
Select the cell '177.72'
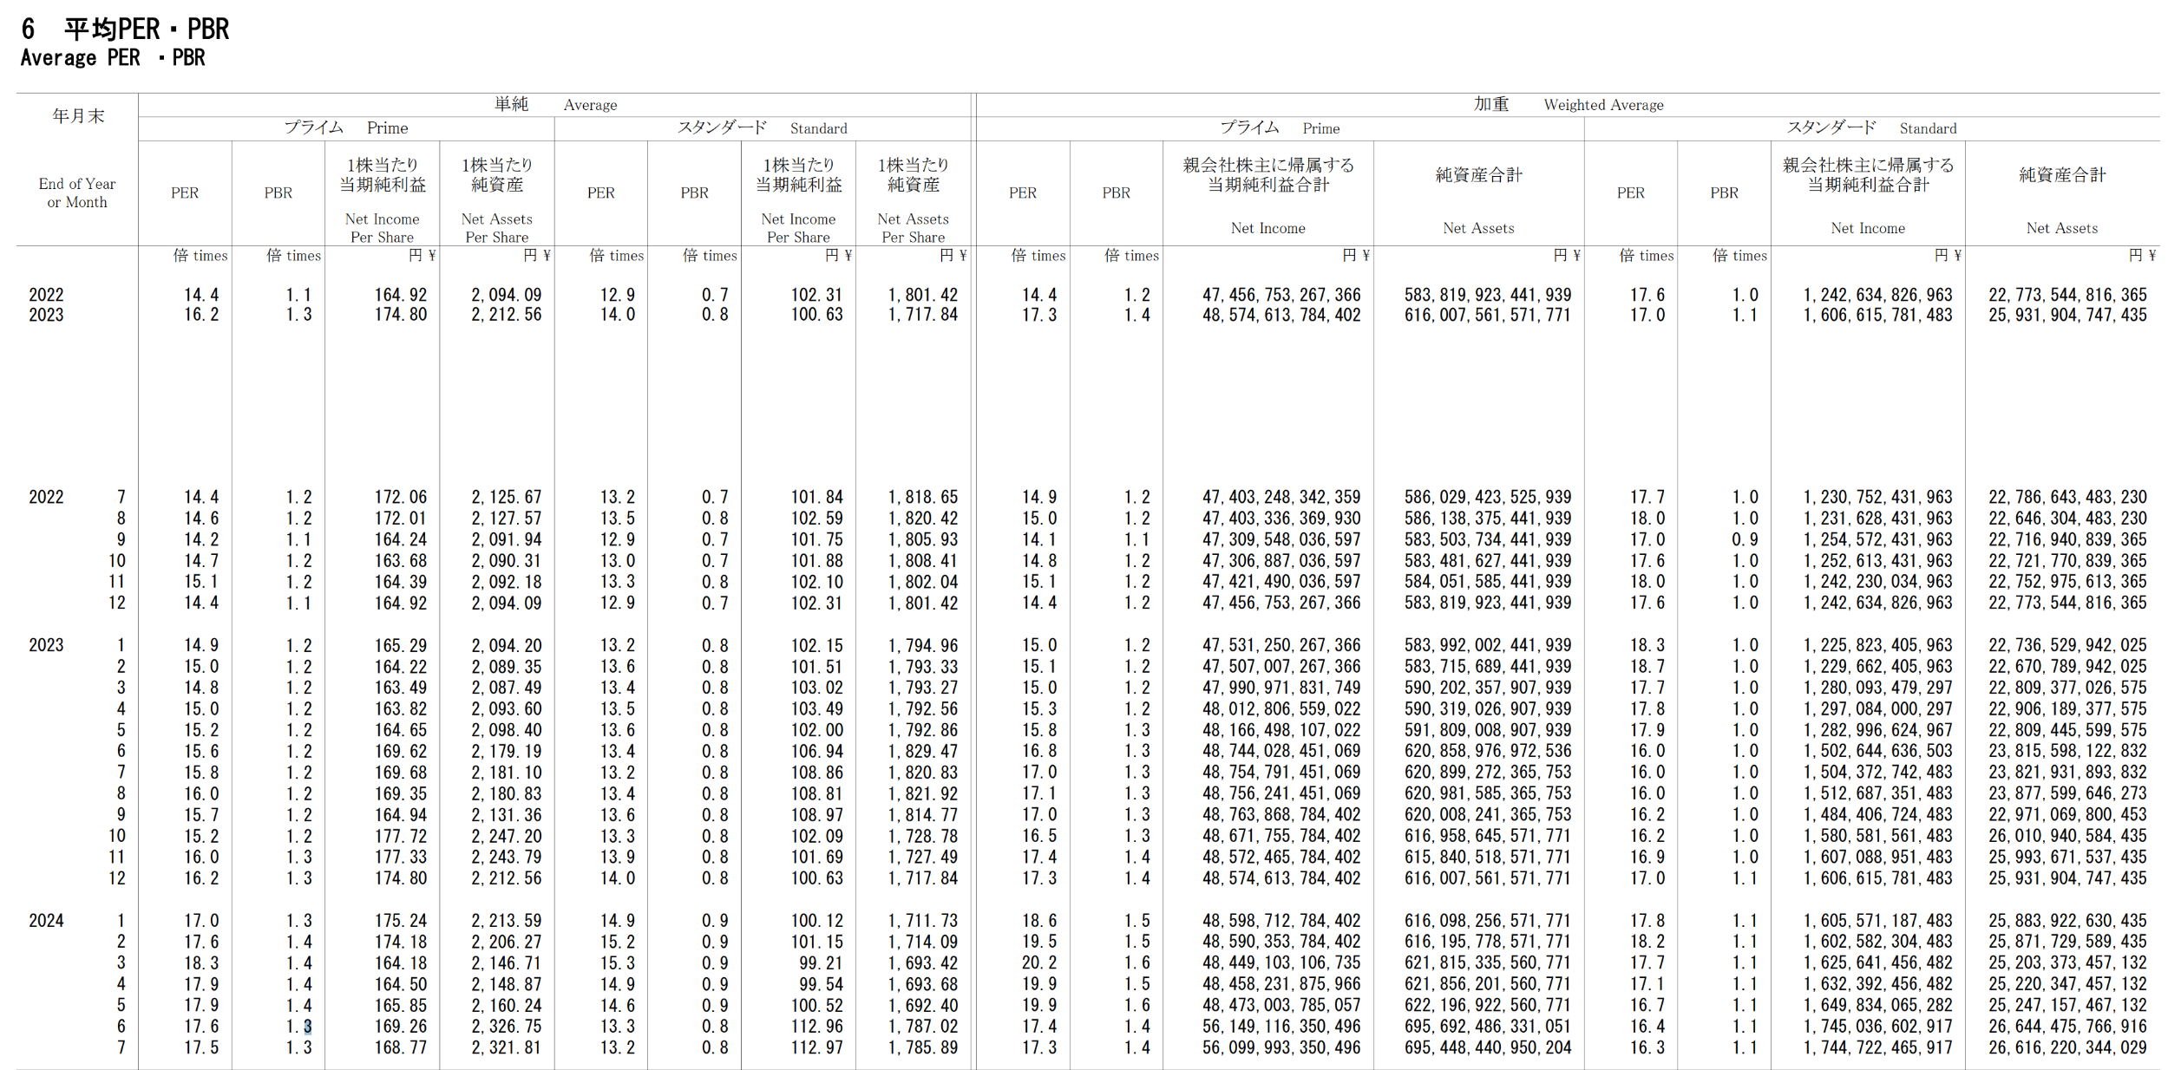(401, 836)
